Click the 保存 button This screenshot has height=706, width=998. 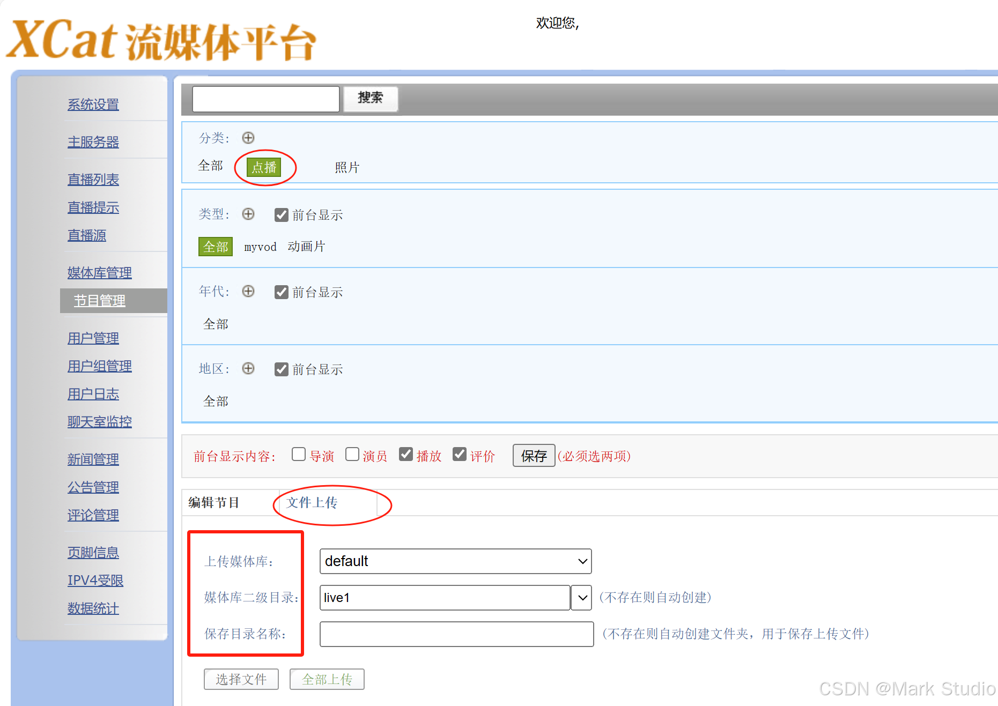pos(534,456)
